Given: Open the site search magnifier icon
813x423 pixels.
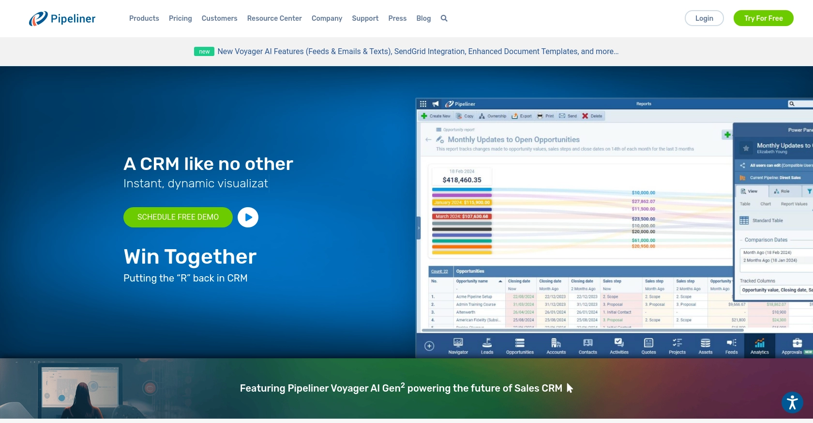Looking at the screenshot, I should pos(444,18).
